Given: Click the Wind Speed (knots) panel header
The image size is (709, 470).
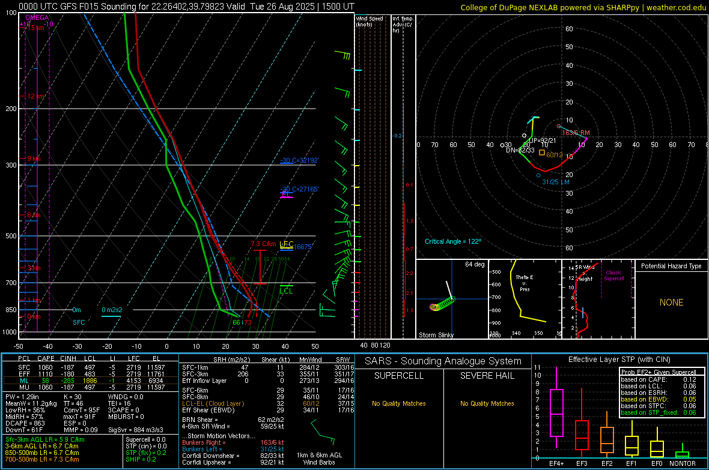Looking at the screenshot, I should (x=370, y=21).
